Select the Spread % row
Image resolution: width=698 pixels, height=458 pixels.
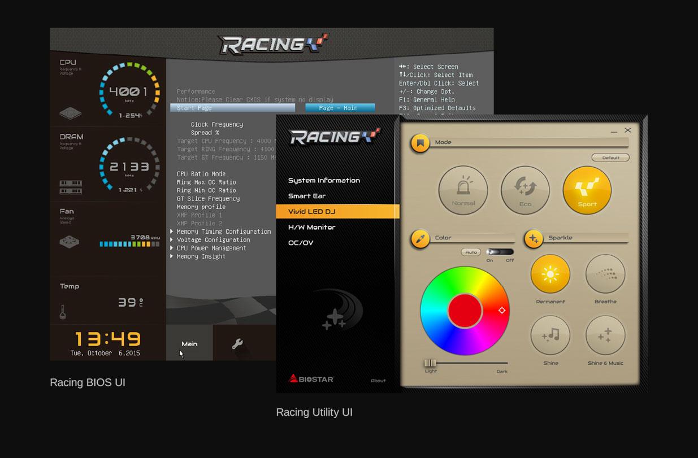coord(205,133)
